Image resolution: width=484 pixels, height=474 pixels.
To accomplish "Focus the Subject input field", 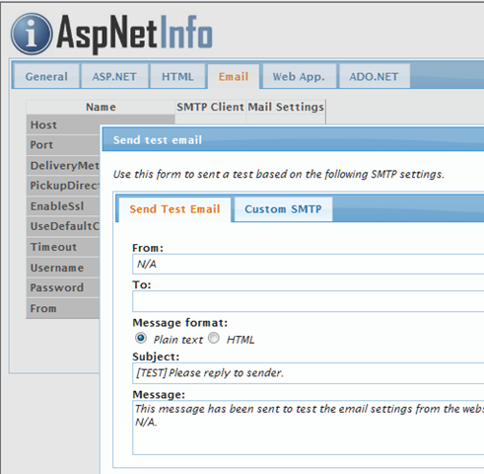I will click(309, 373).
